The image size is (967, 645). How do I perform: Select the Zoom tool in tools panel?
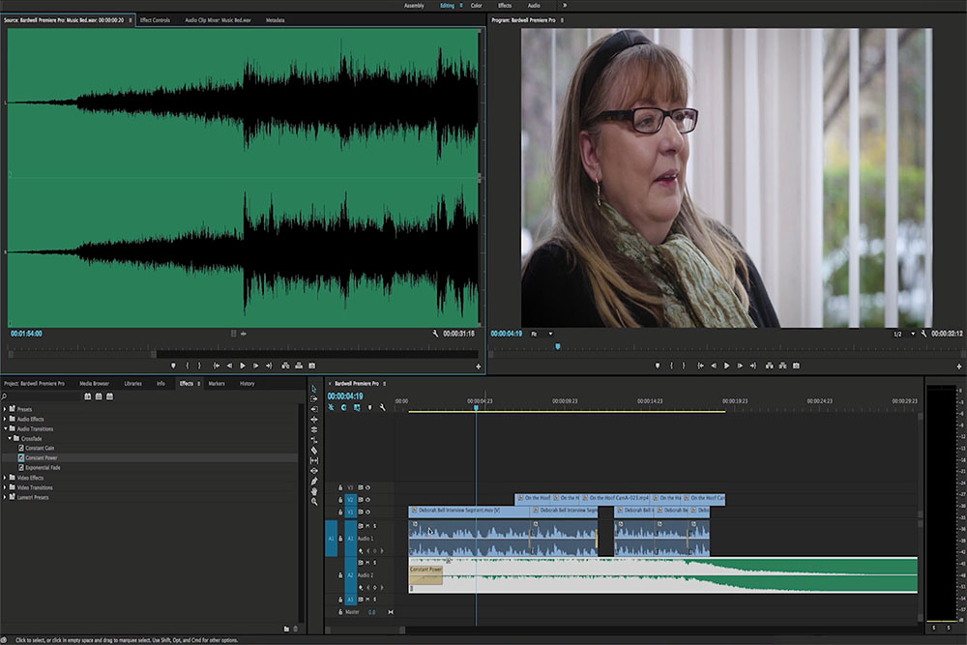point(314,501)
